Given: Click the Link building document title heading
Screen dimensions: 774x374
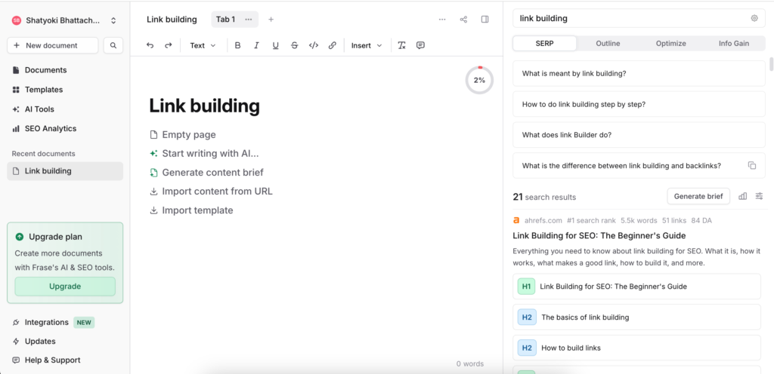Looking at the screenshot, I should point(204,106).
